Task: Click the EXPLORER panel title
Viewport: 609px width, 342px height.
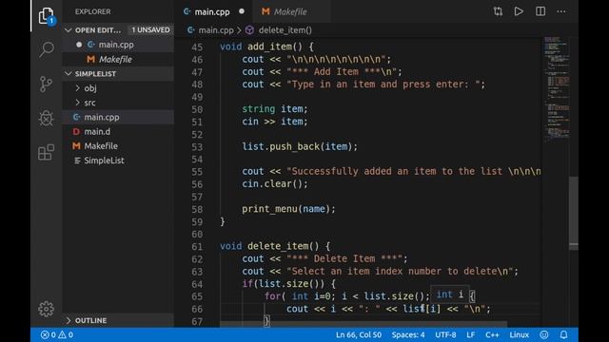Action: 93,11
